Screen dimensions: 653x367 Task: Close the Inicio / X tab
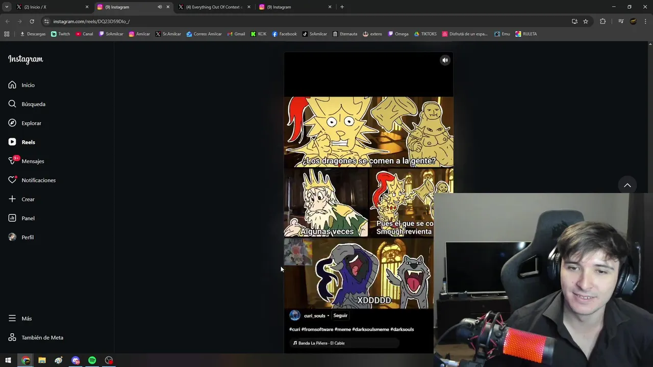pyautogui.click(x=87, y=7)
